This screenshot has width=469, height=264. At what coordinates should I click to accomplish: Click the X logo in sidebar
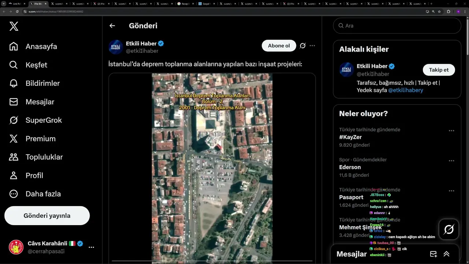[x=14, y=26]
